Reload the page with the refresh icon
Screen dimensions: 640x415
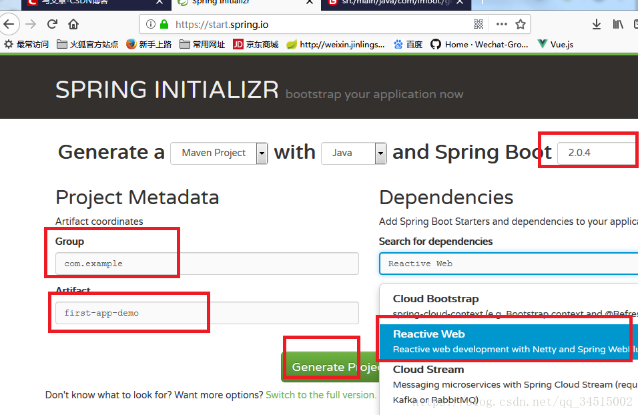[52, 24]
